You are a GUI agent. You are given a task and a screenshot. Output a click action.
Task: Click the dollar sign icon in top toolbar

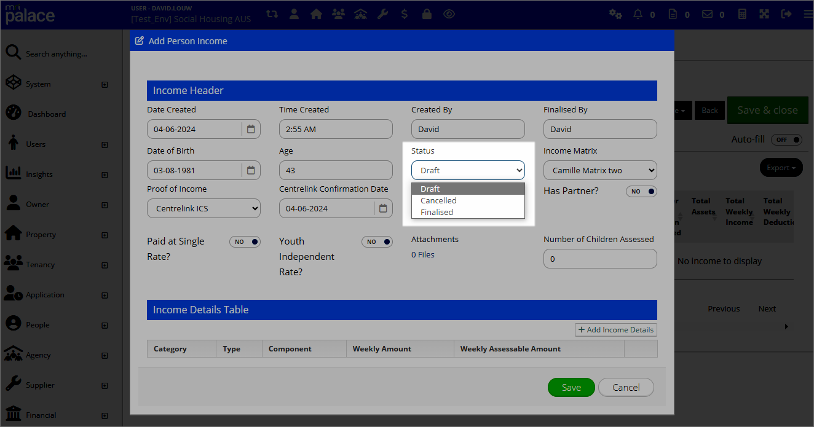(404, 14)
